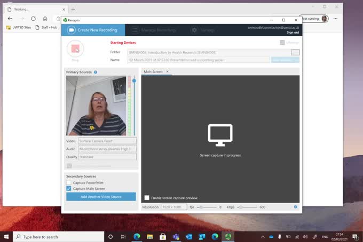Open the browser profile avatar

(x=325, y=18)
